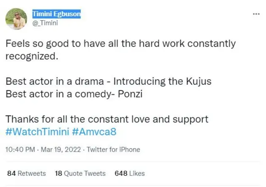Image resolution: width=266 pixels, height=187 pixels.
Task: Open the Timini Egbuson display name link
Action: [56, 15]
